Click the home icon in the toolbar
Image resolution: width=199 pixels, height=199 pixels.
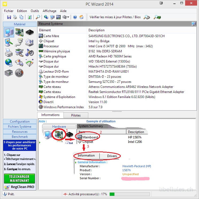[x=81, y=17]
